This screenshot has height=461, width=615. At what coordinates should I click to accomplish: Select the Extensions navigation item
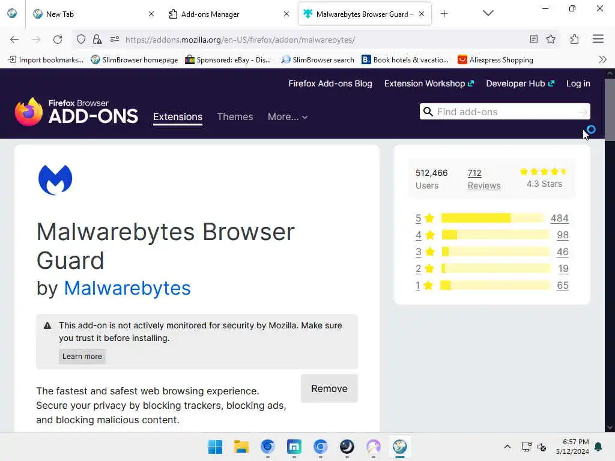(178, 117)
